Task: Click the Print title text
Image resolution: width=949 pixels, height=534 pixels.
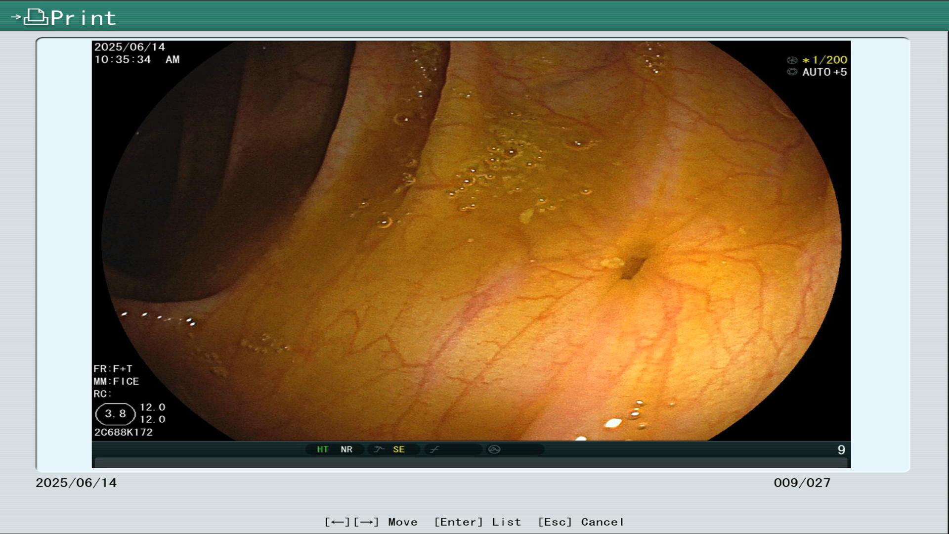Action: tap(83, 18)
